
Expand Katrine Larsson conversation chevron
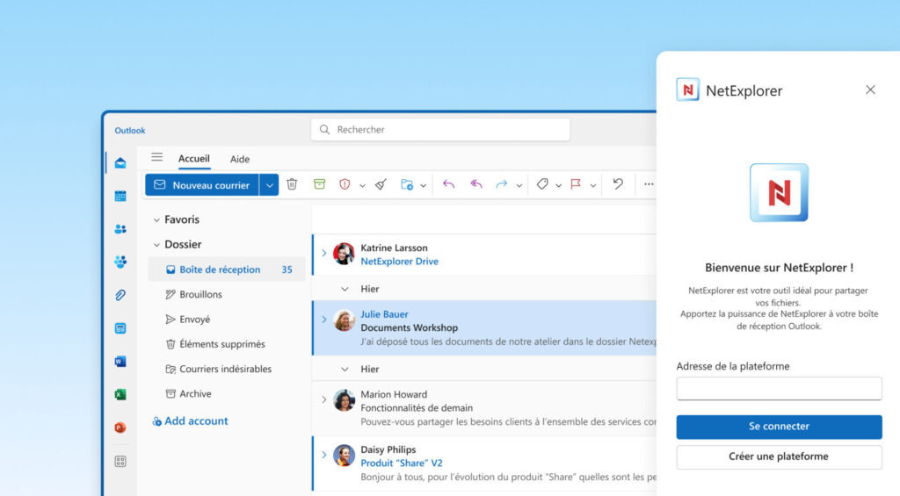323,253
